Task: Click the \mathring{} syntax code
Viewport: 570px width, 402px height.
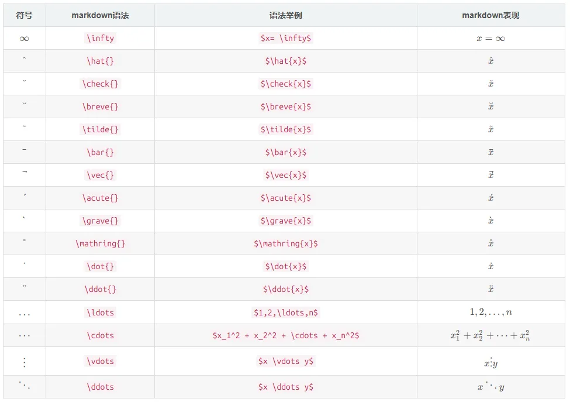Action: (100, 243)
